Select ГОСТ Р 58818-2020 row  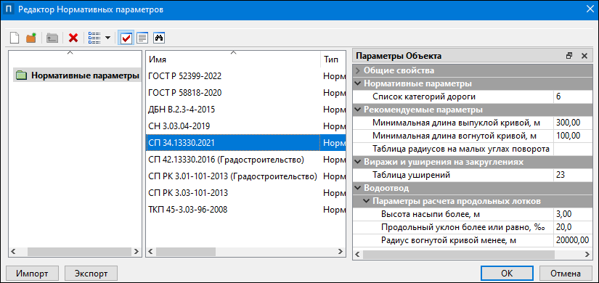tap(246, 93)
